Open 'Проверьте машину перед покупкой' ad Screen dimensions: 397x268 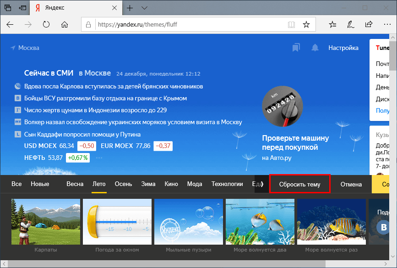295,142
